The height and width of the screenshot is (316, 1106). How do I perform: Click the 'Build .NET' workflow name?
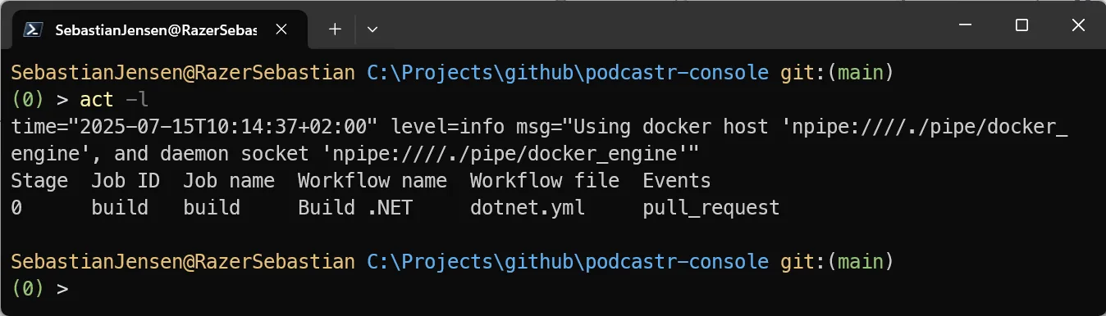pos(354,208)
